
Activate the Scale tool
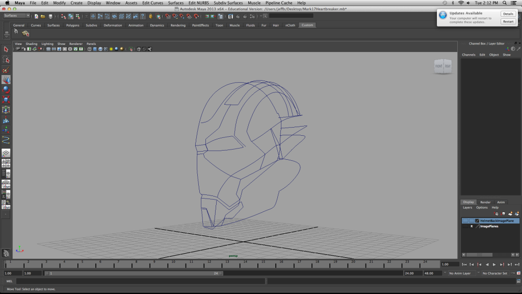tap(6, 100)
